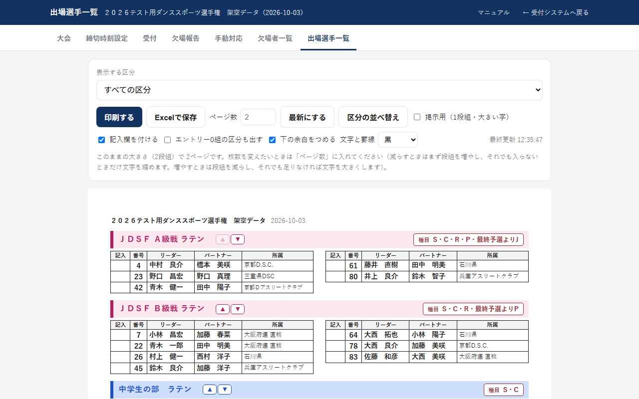The height and width of the screenshot is (399, 639).
Task: Click partner name 大西 美咲
Action: click(x=428, y=357)
